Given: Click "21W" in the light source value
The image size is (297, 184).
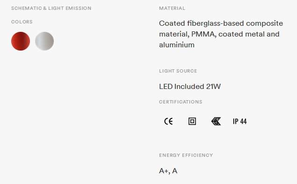Looking at the screenshot, I should pos(213,87).
